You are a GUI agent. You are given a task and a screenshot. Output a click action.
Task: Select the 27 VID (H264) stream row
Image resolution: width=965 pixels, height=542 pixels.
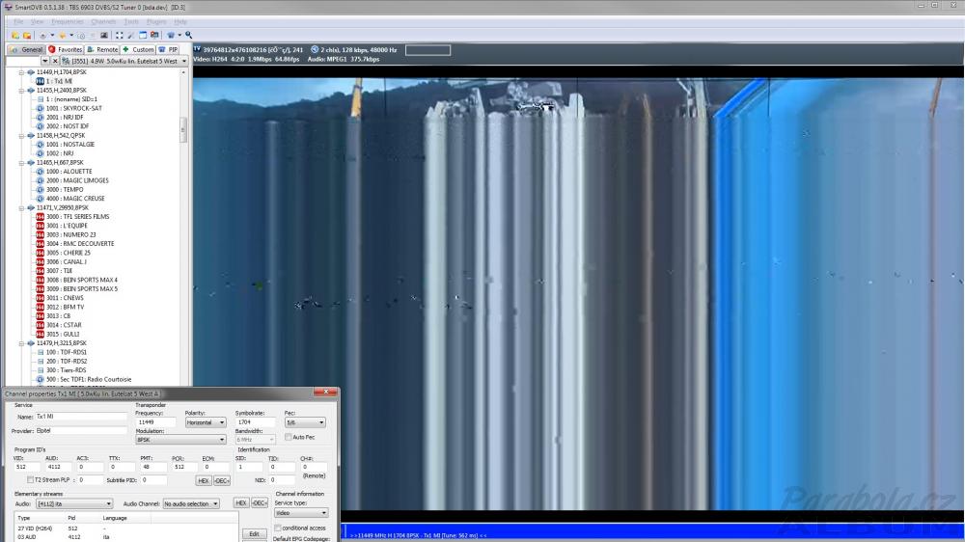[x=126, y=528]
